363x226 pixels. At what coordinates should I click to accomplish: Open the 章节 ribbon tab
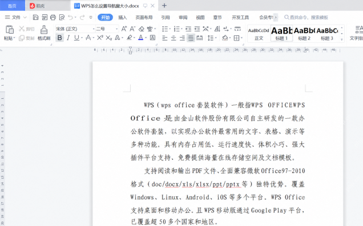[x=217, y=17]
